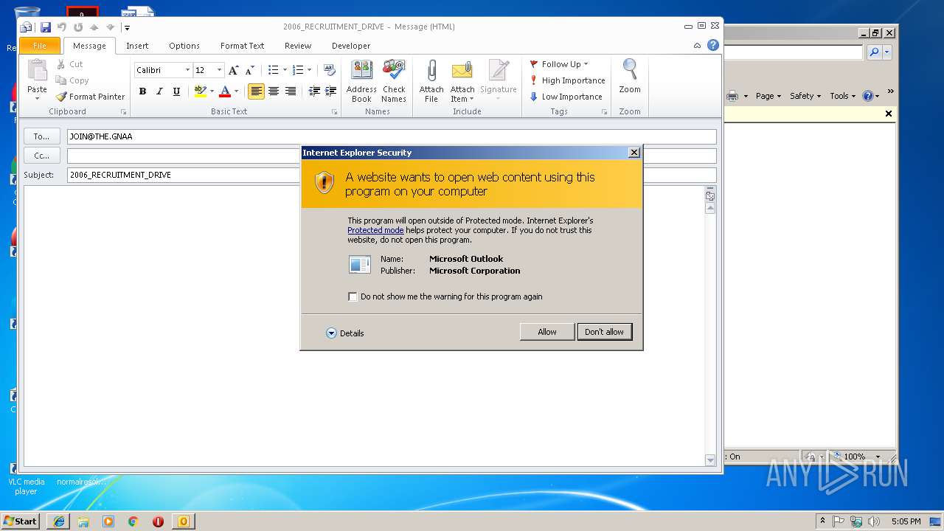Viewport: 944px width, 531px height.
Task: Click Check Names icon
Action: [394, 81]
